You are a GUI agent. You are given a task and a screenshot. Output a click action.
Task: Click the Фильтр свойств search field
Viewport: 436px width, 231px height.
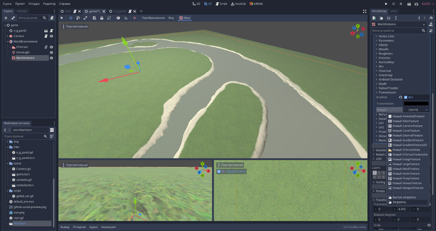pyautogui.click(x=399, y=31)
